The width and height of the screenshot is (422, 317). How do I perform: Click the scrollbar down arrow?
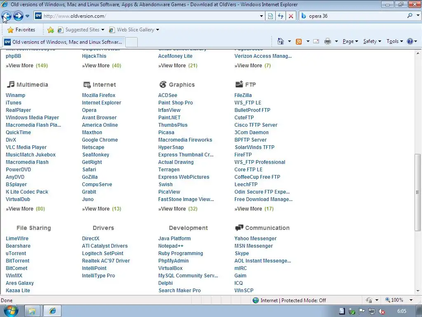(x=418, y=291)
